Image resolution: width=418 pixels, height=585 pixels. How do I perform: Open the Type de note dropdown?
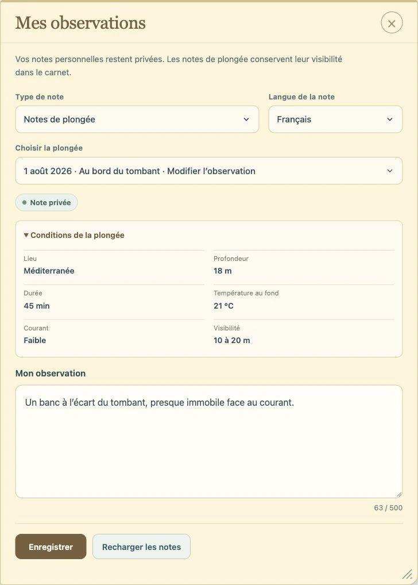click(137, 120)
